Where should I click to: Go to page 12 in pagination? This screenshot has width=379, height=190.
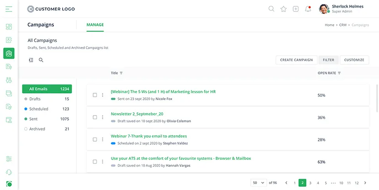(357, 183)
